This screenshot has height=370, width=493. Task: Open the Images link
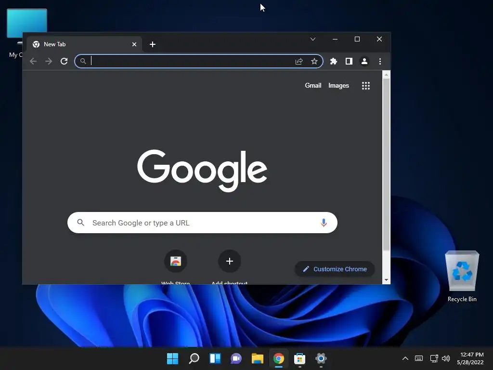[x=338, y=86]
